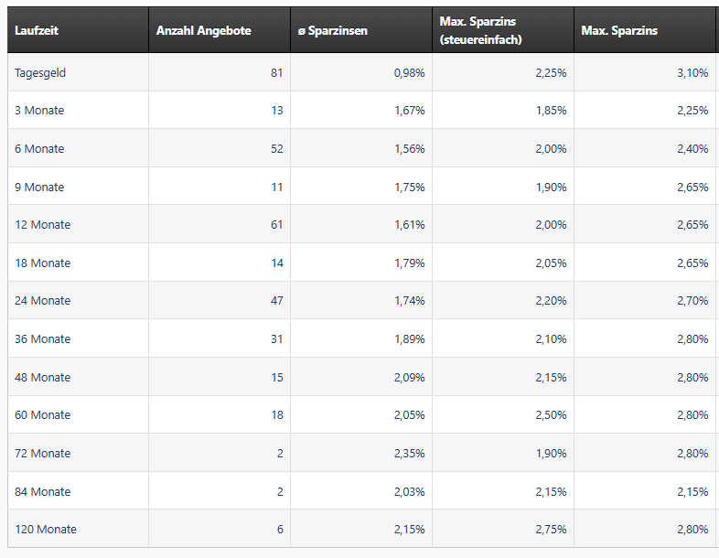This screenshot has height=558, width=719.
Task: Select the 81 offers cell for Tagesgeld
Action: [276, 73]
